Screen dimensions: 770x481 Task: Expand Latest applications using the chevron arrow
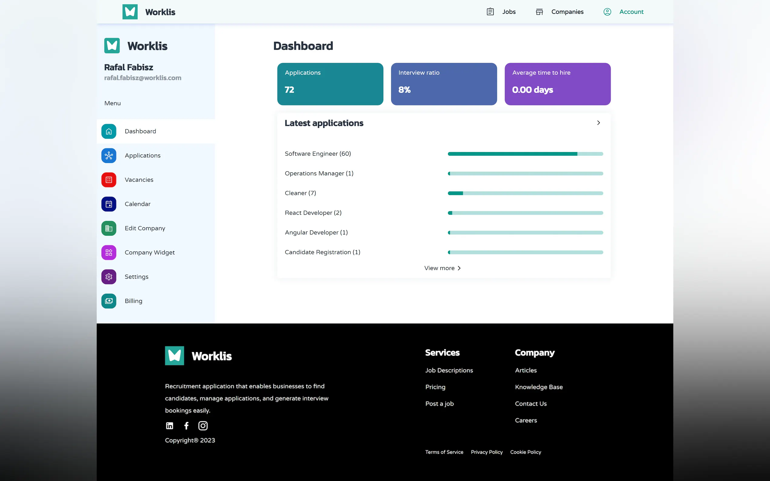click(x=598, y=123)
